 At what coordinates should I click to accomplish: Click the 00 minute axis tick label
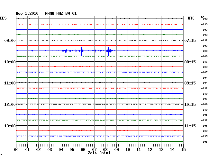coord(16,150)
